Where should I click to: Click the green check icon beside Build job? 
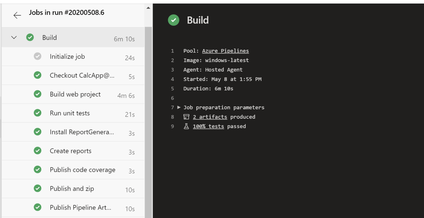click(x=30, y=37)
